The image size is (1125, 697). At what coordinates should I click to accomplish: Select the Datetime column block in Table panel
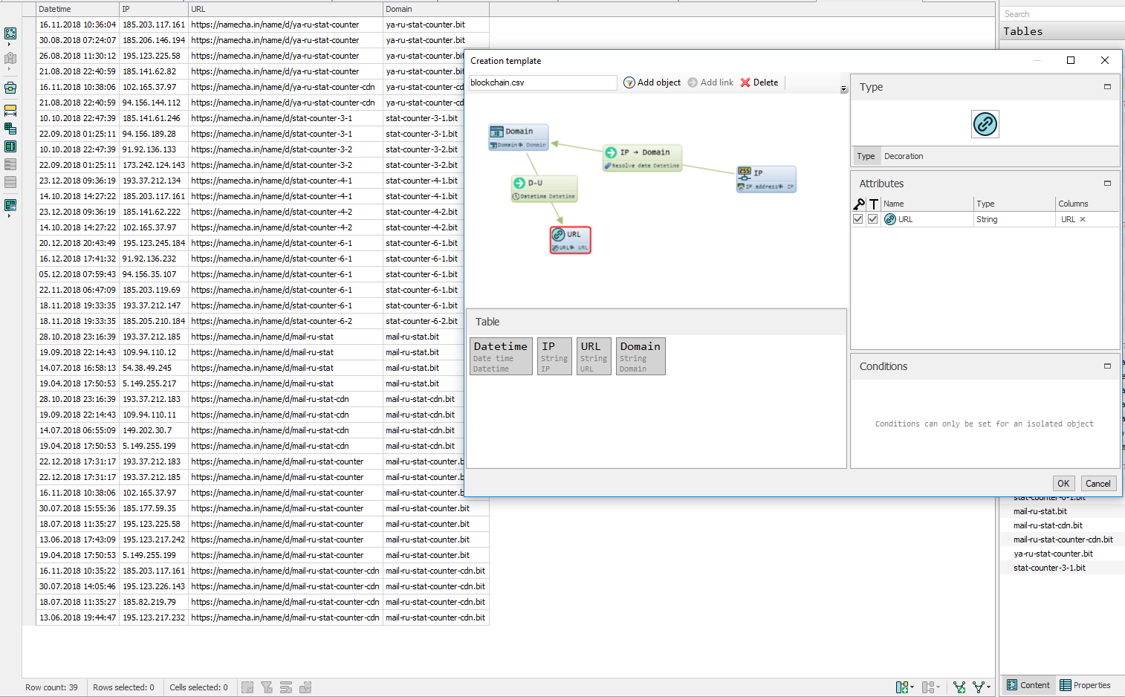coord(501,357)
